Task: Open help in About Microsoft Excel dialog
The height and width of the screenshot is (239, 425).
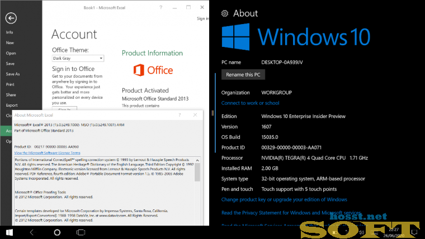Action: tap(180, 115)
